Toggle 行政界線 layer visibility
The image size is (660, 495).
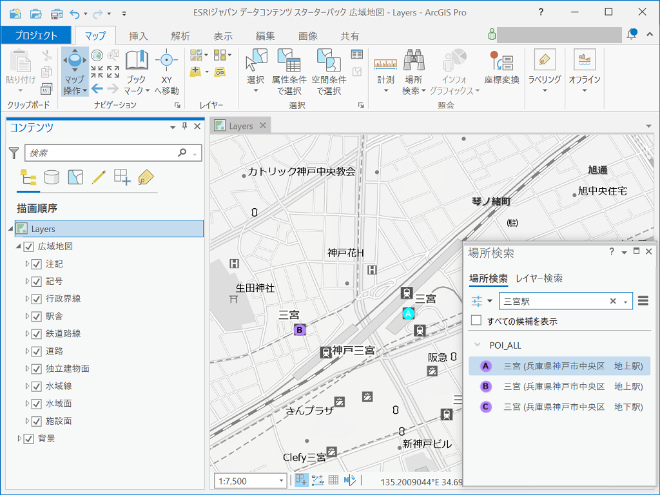coord(37,299)
